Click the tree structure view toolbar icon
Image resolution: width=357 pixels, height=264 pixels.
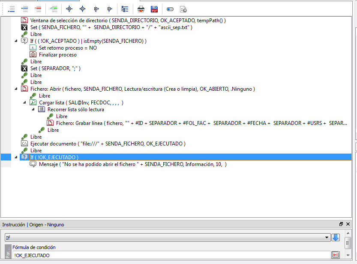(125, 9)
